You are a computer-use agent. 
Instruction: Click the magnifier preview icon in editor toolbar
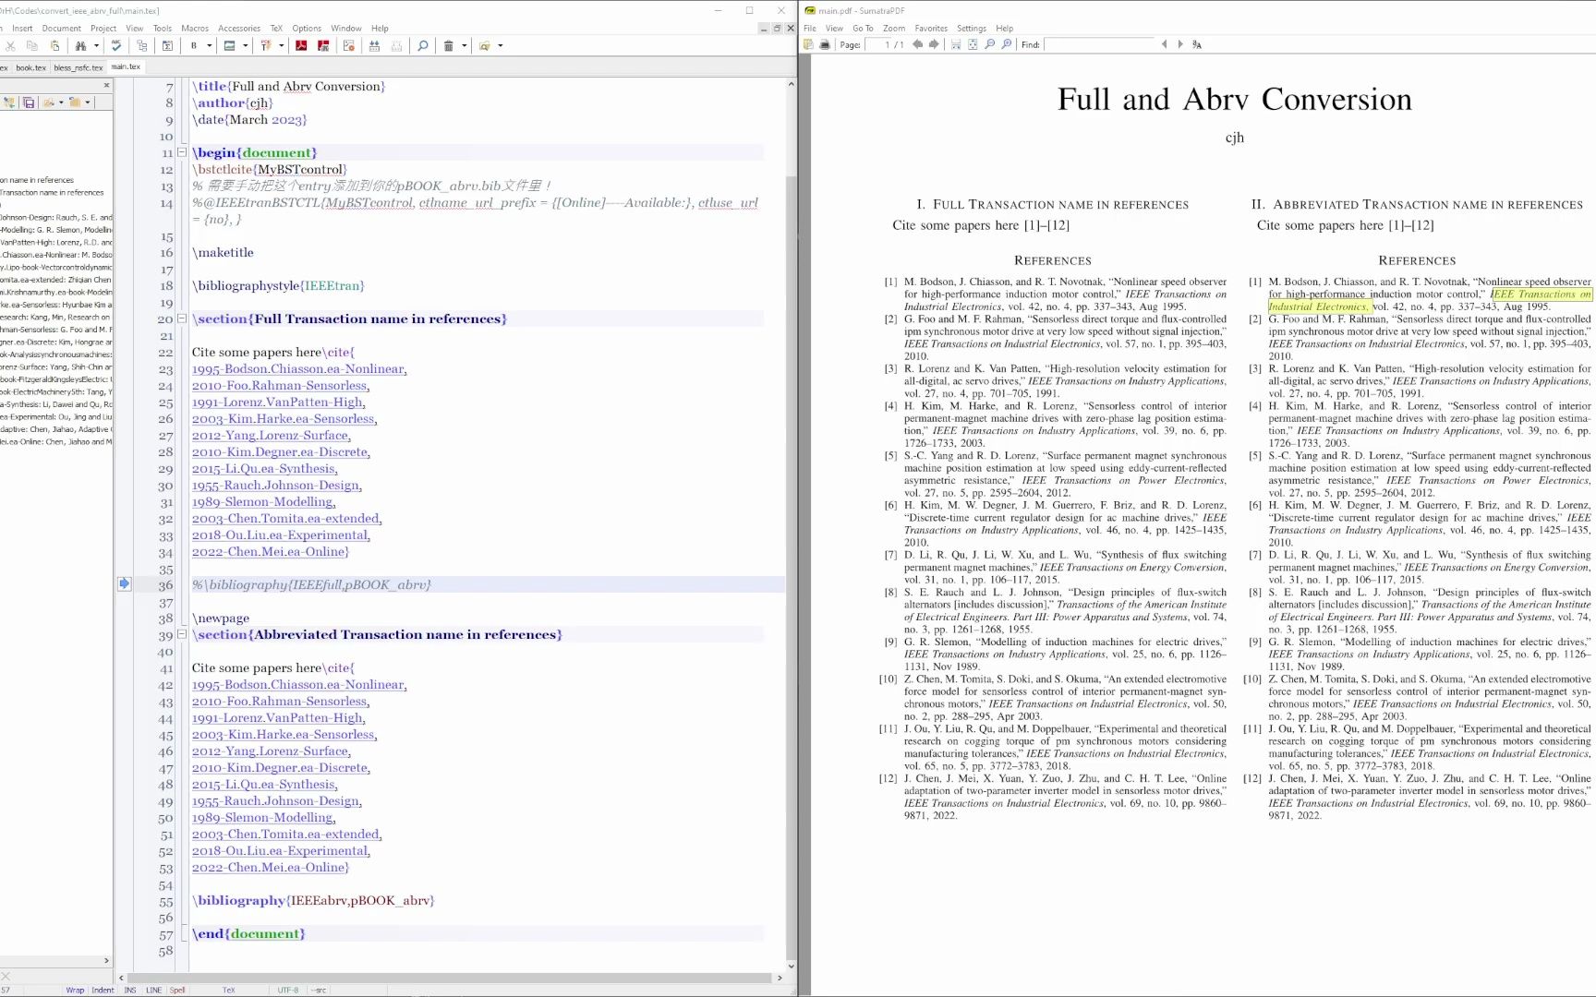pos(423,45)
